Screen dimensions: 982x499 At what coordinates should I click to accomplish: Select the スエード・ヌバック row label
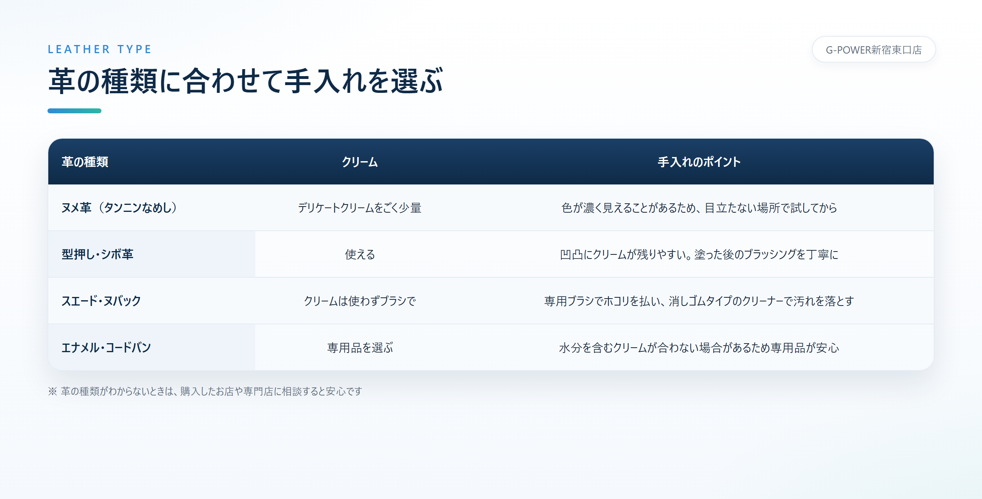pyautogui.click(x=101, y=301)
